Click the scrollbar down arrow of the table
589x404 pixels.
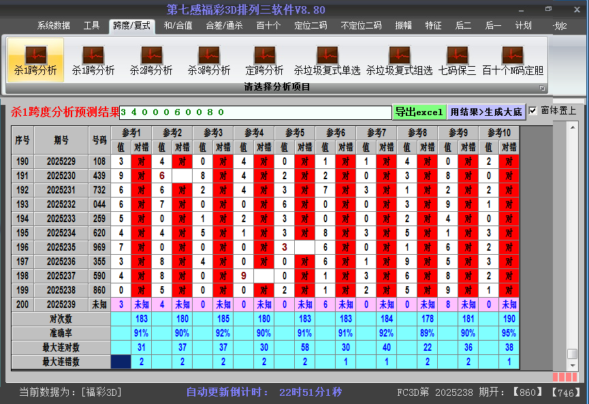572,365
